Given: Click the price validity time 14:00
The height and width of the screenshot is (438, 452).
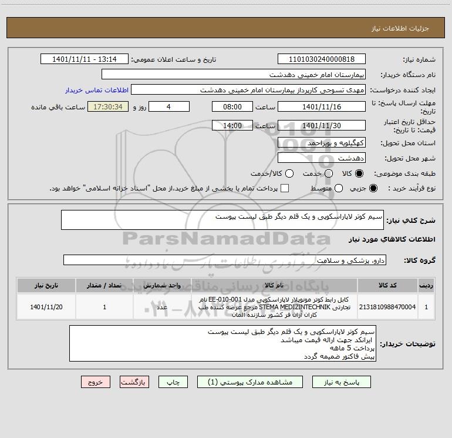Looking at the screenshot, I should pos(232,126).
